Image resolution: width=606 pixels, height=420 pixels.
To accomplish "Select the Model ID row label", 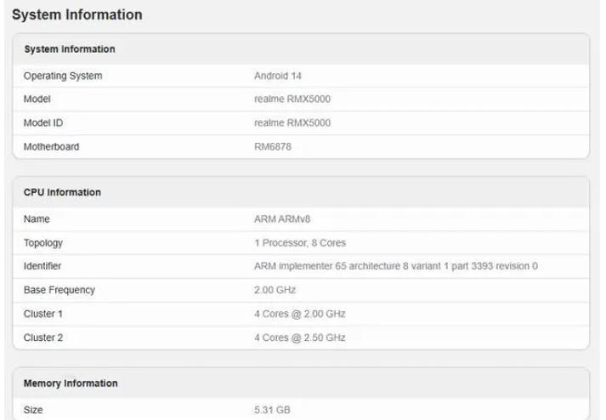I will point(43,123).
